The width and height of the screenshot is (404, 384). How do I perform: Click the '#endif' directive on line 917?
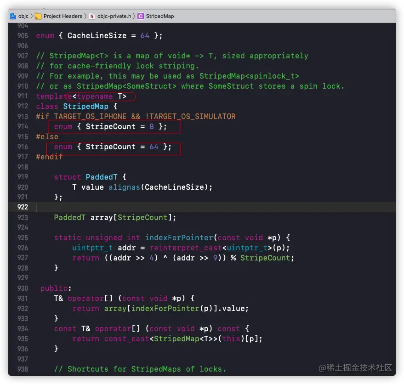[49, 157]
